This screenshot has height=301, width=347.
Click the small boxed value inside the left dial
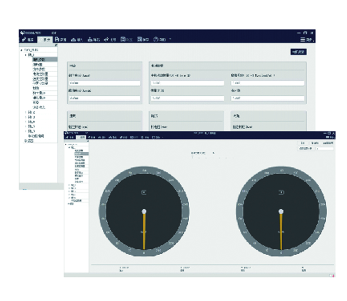144,191
